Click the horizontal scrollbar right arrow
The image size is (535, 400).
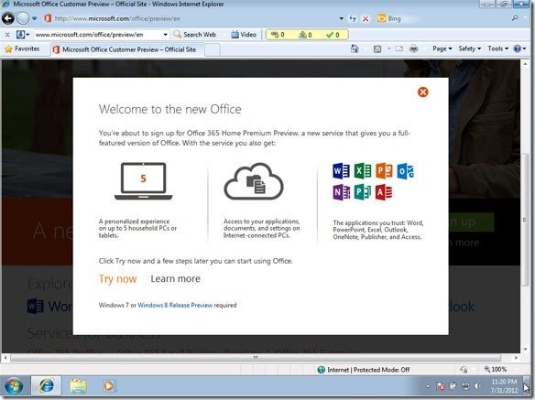(x=516, y=358)
